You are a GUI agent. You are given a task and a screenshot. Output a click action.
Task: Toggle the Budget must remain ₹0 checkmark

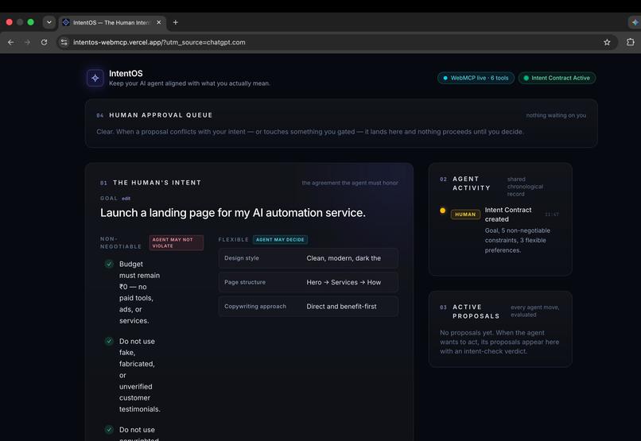[x=109, y=264]
